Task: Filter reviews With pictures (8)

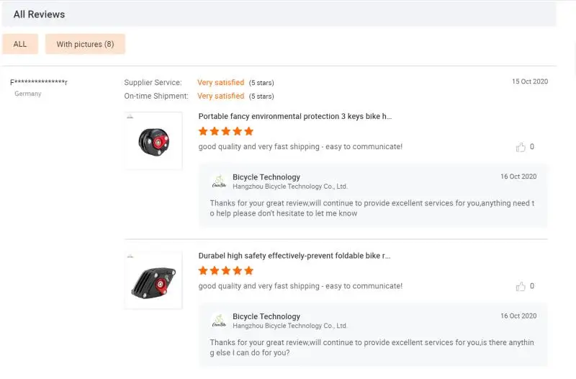Action: [85, 44]
